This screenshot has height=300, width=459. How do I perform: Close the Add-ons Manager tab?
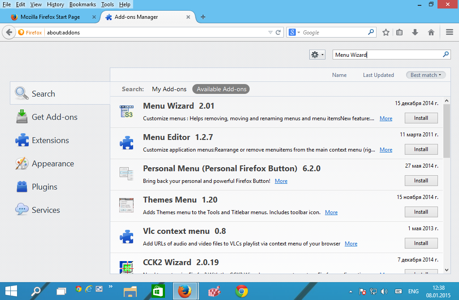[188, 17]
